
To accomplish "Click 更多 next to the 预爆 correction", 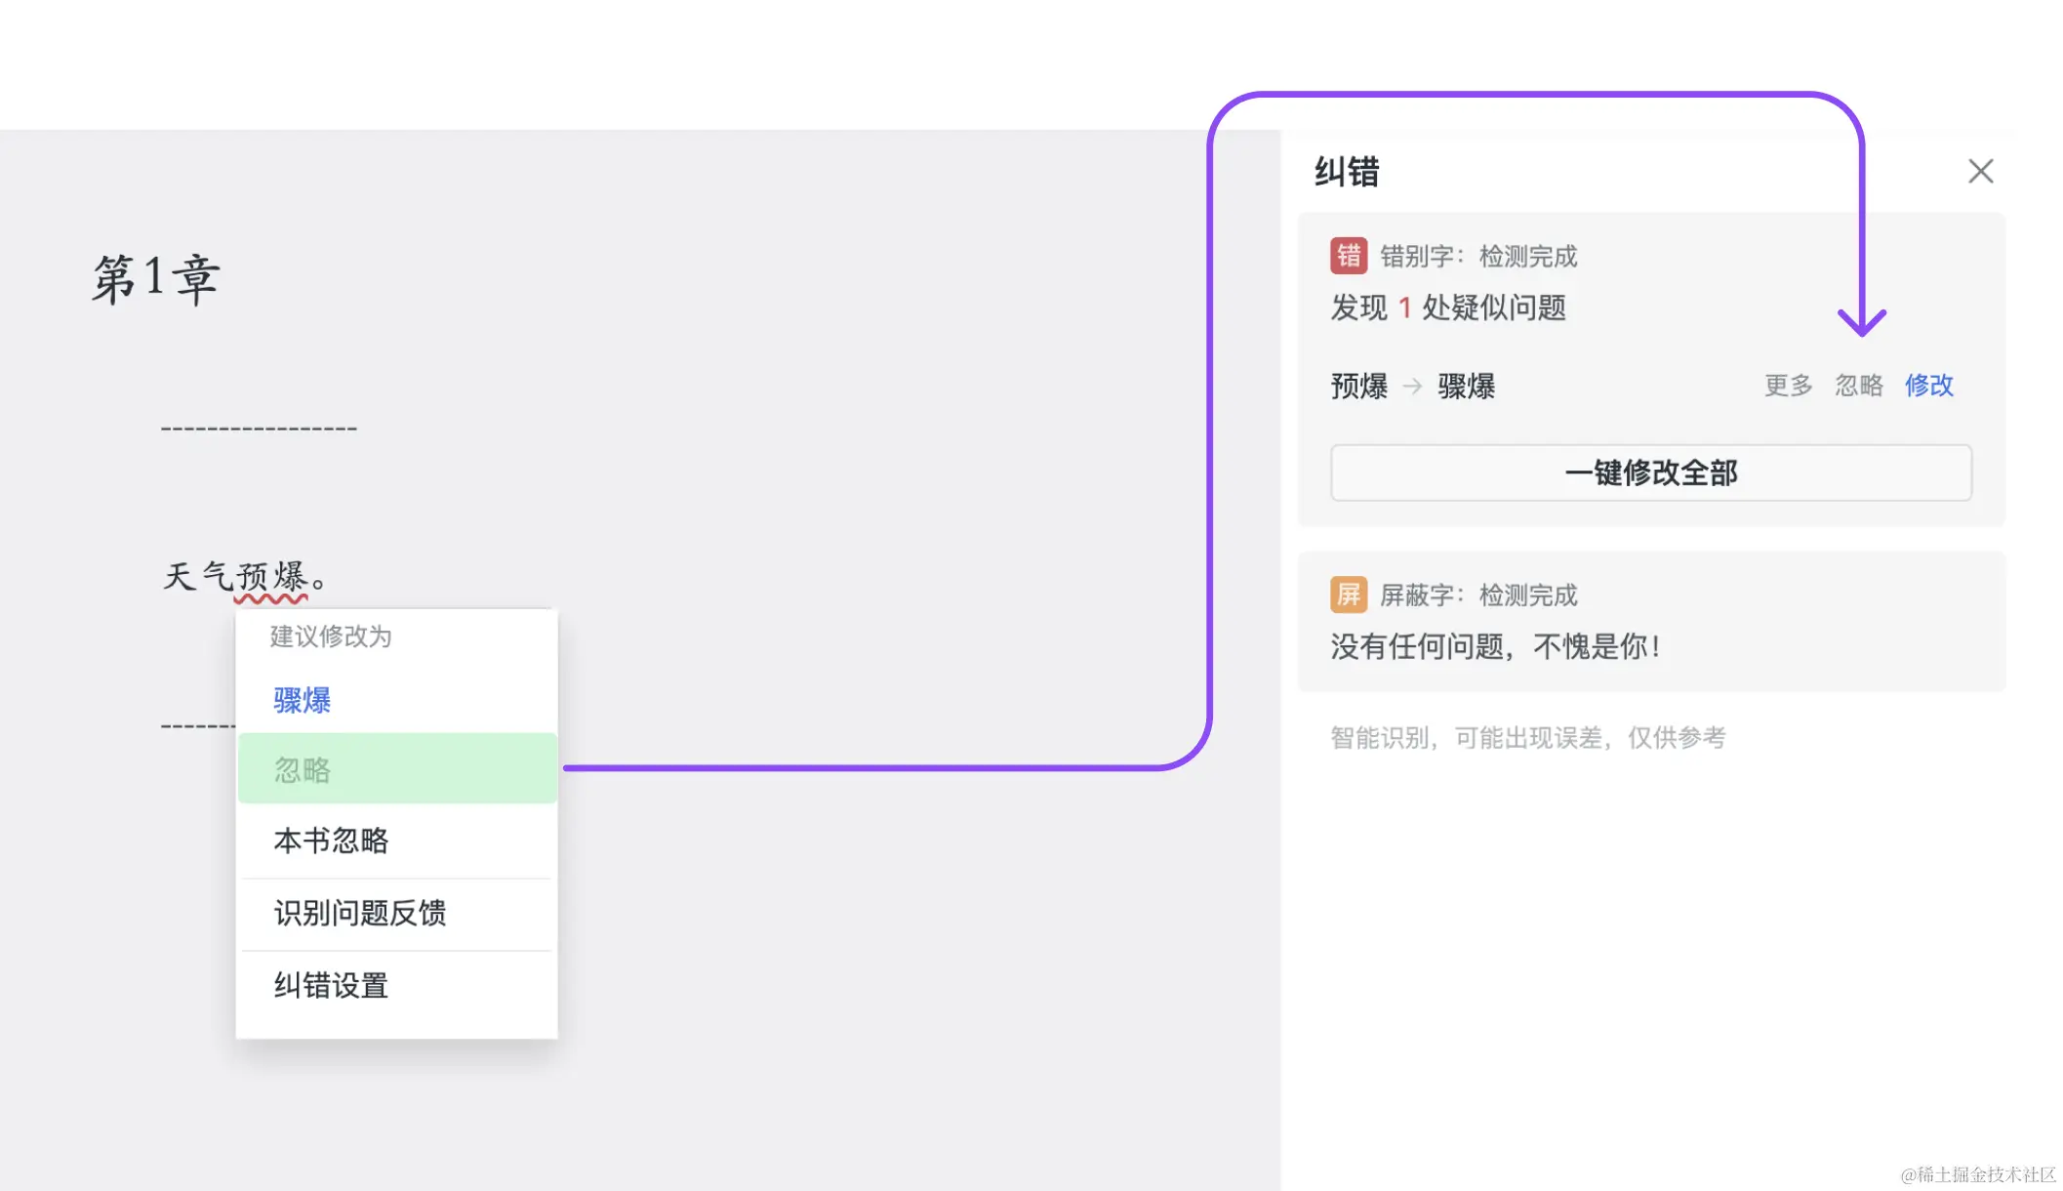I will click(1788, 386).
